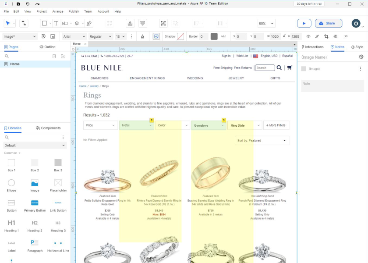The height and width of the screenshot is (263, 368).
Task: Open the Default library dropdown
Action: [35, 146]
